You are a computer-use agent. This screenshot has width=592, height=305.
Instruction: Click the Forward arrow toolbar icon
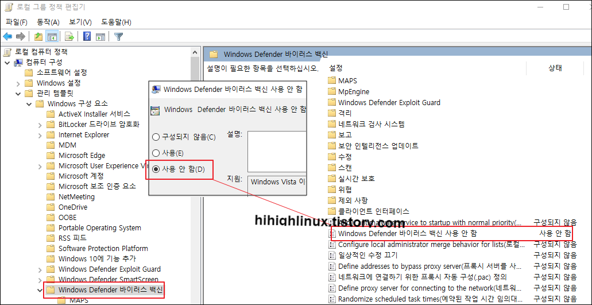pyautogui.click(x=21, y=37)
